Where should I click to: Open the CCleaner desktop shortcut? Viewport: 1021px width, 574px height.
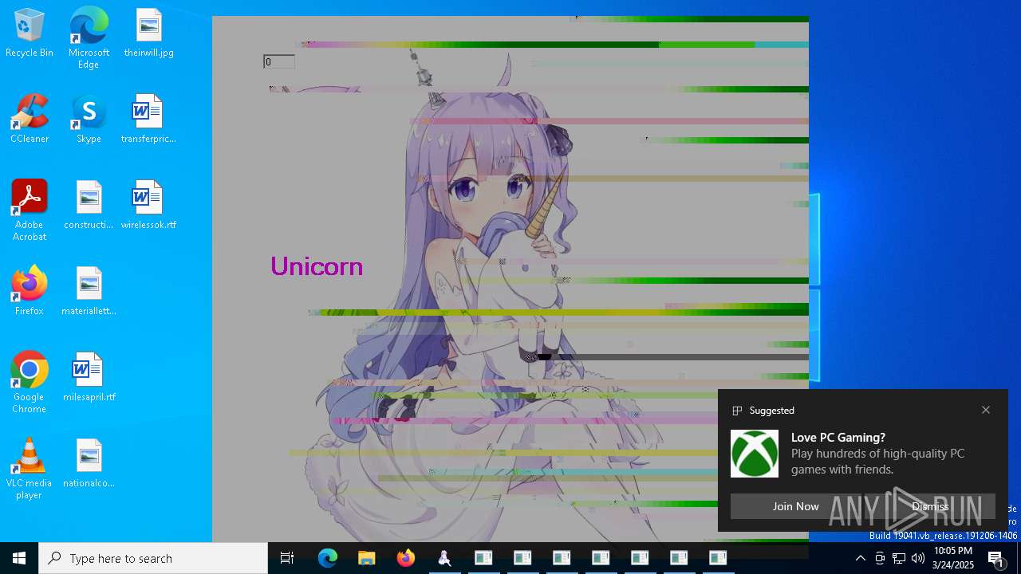30,120
